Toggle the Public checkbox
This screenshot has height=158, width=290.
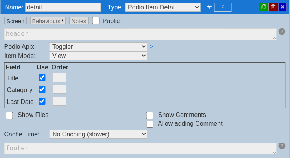[x=96, y=20]
